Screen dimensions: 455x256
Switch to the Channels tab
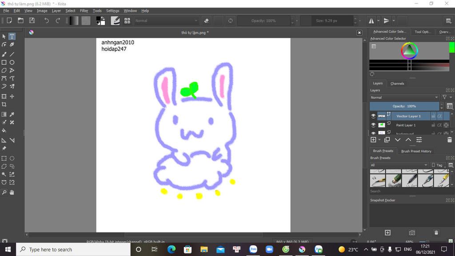pos(397,84)
